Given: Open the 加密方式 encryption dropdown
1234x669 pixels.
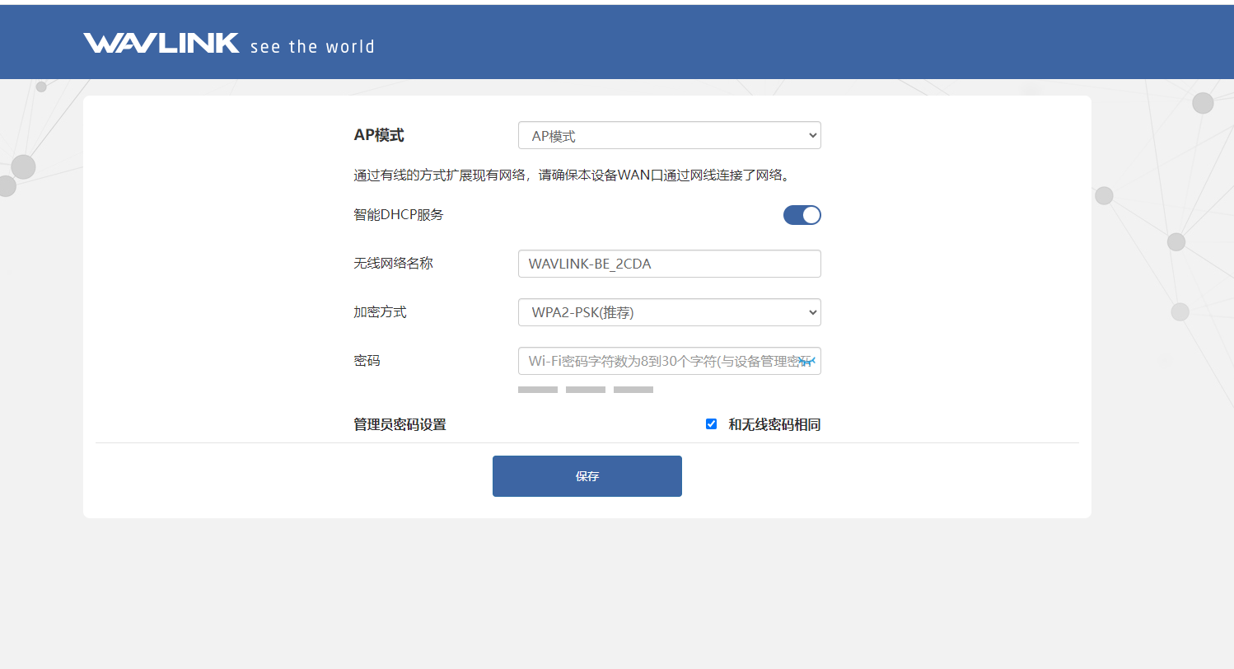Looking at the screenshot, I should tap(669, 311).
